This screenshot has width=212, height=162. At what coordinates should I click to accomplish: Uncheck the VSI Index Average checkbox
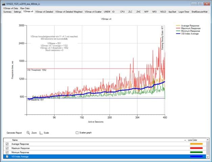7,157
